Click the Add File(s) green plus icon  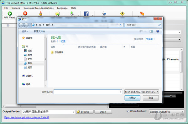tap(10, 13)
